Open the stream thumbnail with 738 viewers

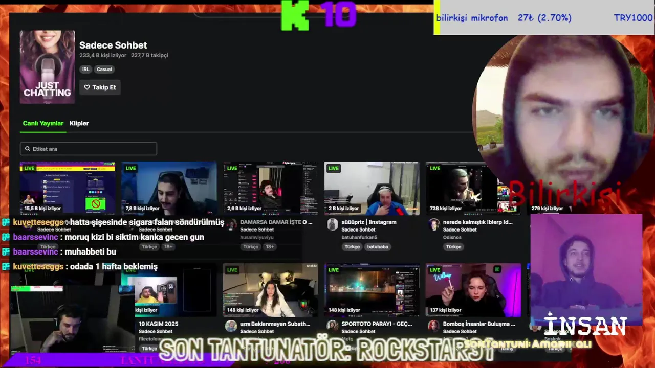click(473, 189)
